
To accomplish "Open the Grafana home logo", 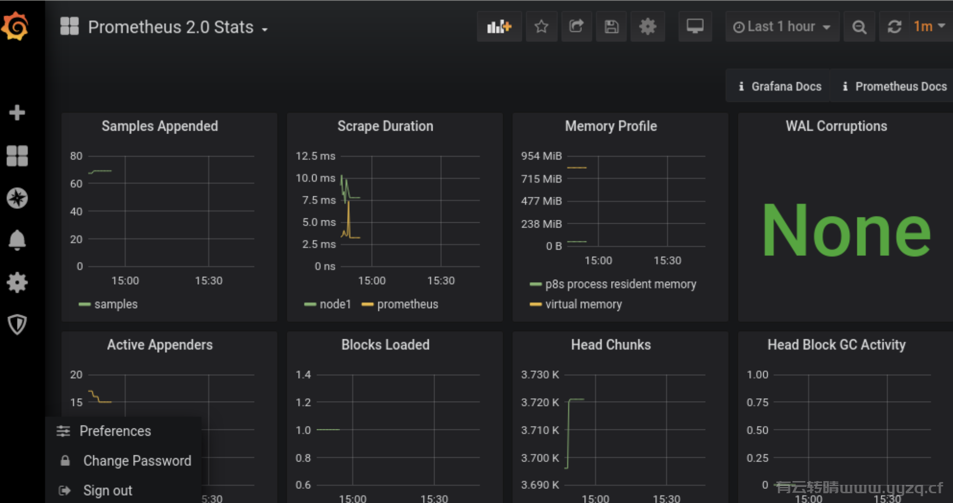I will click(16, 26).
